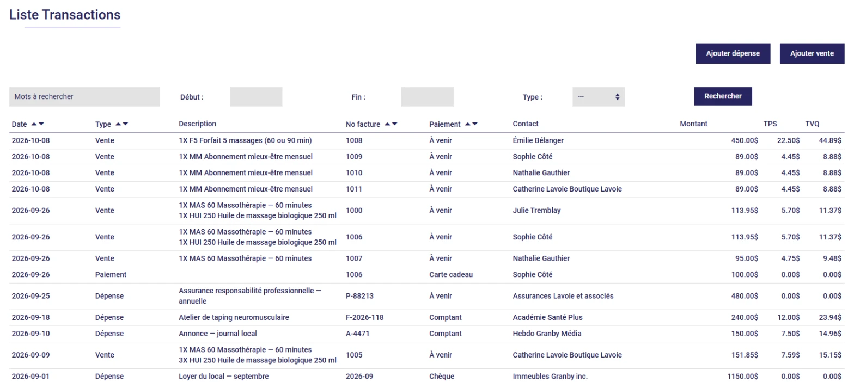Focus the Mots à rechercher search field
Image resolution: width=854 pixels, height=382 pixels.
pos(84,97)
